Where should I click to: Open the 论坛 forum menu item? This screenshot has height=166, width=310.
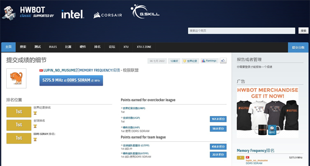tap(112, 47)
